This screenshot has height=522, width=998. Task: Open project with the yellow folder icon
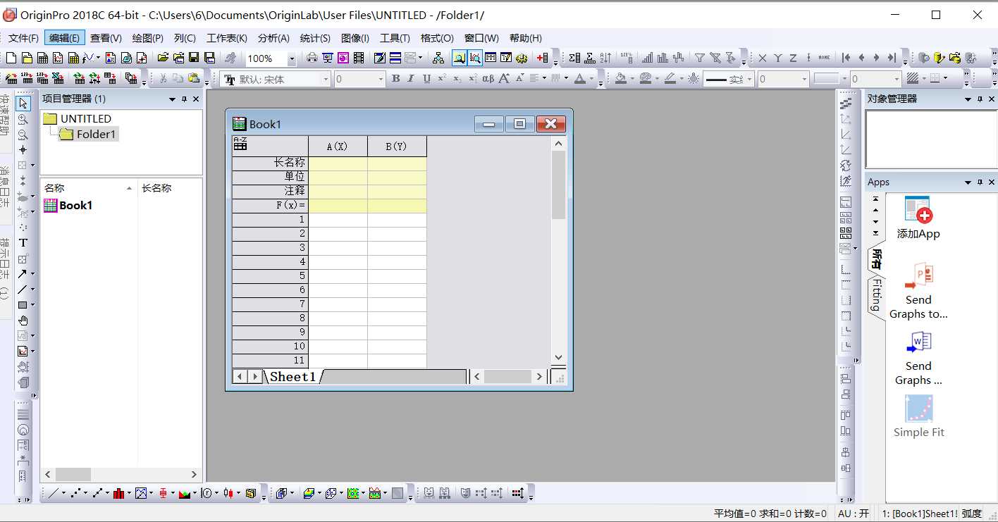162,58
